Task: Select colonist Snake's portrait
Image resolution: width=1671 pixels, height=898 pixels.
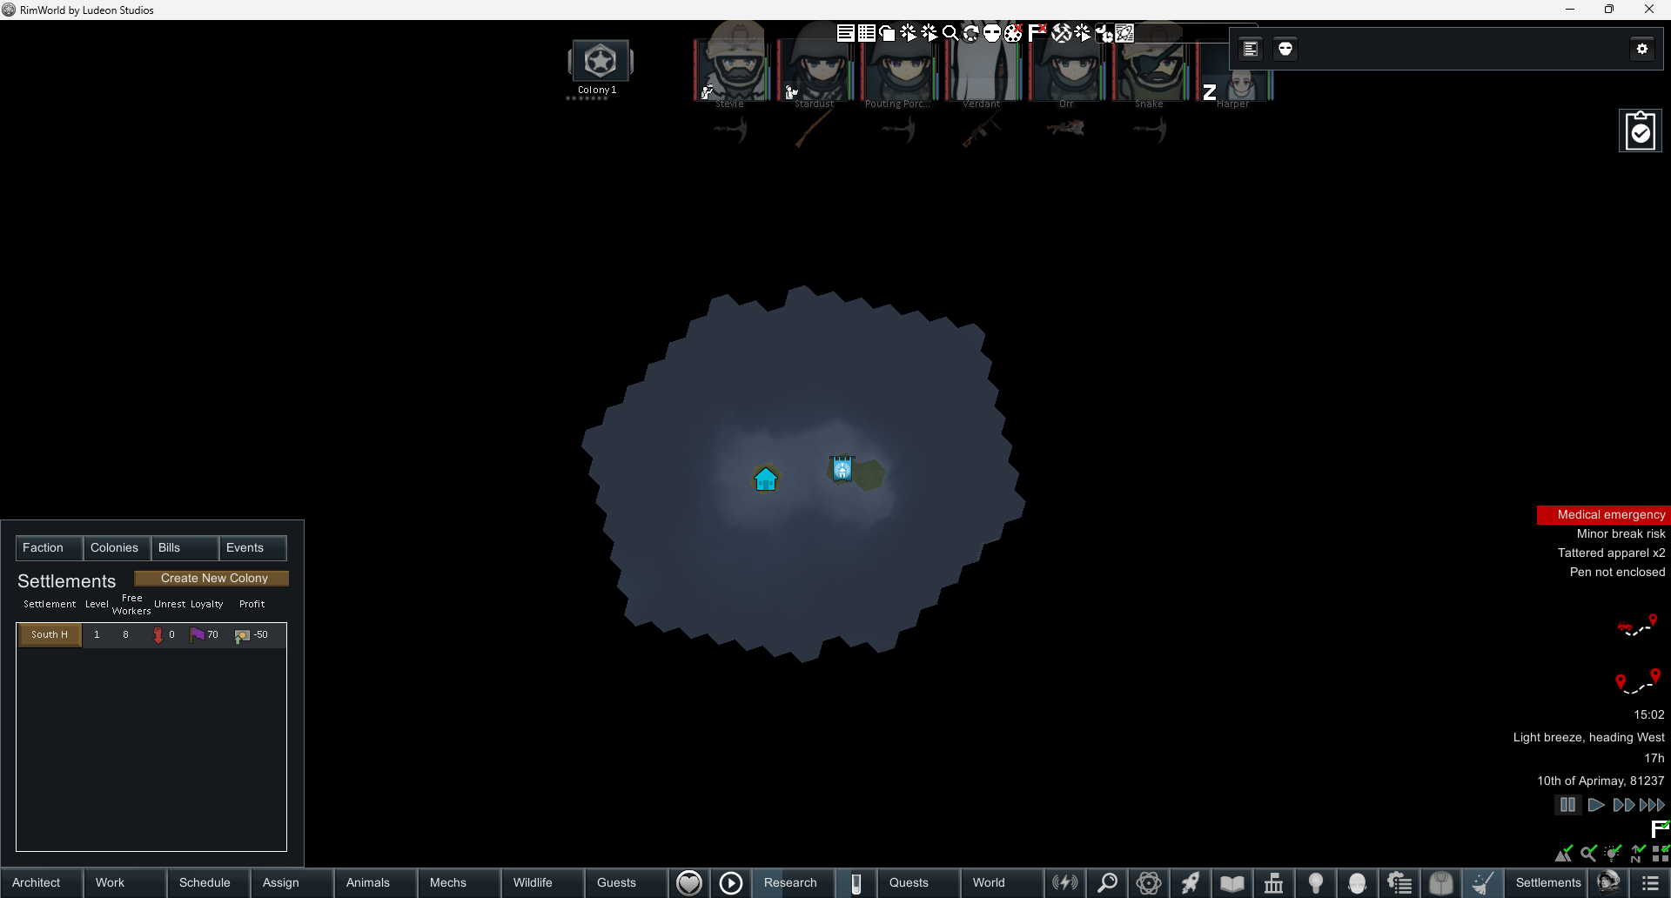Action: [x=1150, y=70]
